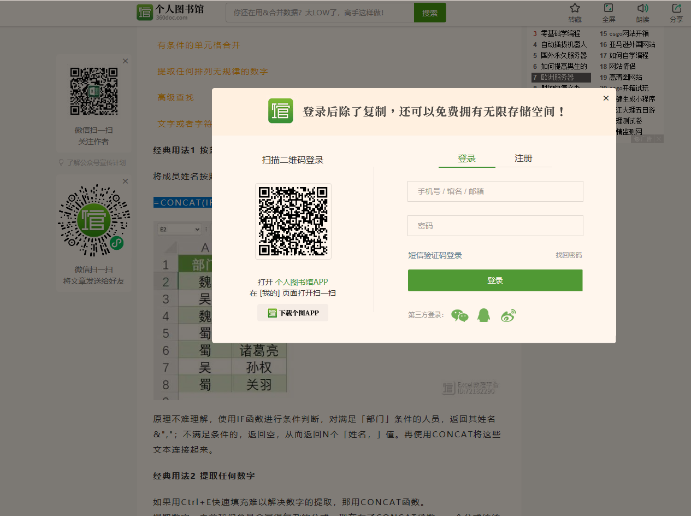Click the green 登录 submit button
This screenshot has height=516, width=691.
point(495,280)
